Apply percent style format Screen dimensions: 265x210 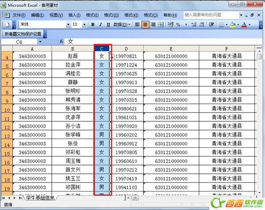[x=178, y=25]
